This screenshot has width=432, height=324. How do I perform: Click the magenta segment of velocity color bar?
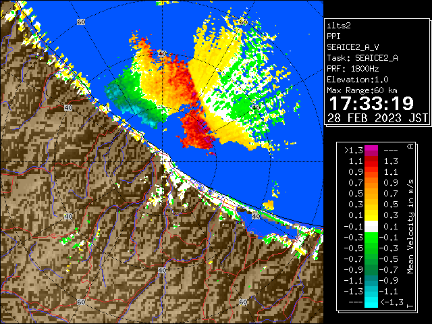(x=371, y=151)
